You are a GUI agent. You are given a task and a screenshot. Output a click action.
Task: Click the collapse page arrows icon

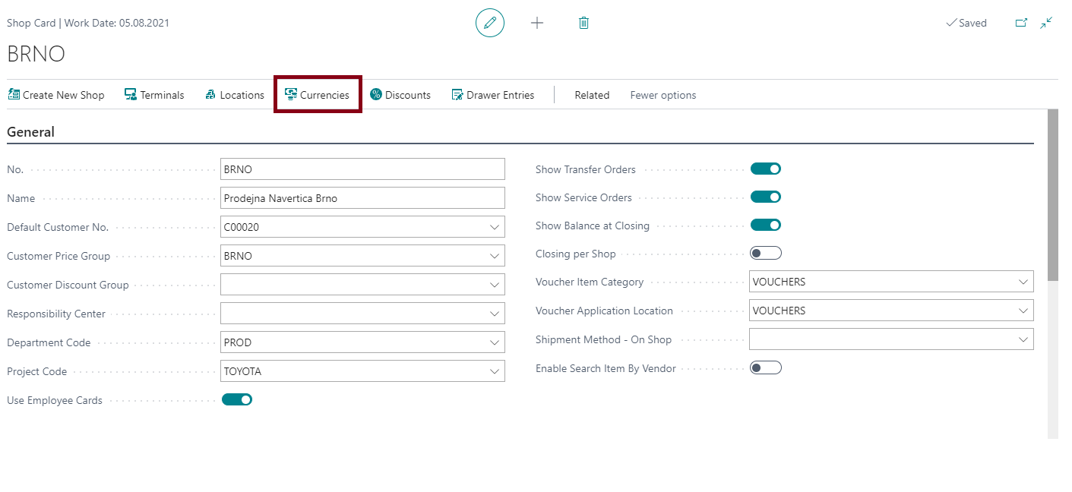point(1046,23)
